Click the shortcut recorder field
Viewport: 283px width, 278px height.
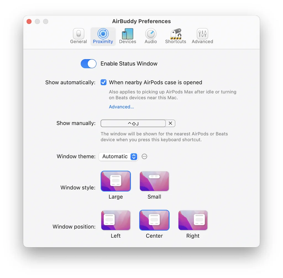click(133, 123)
